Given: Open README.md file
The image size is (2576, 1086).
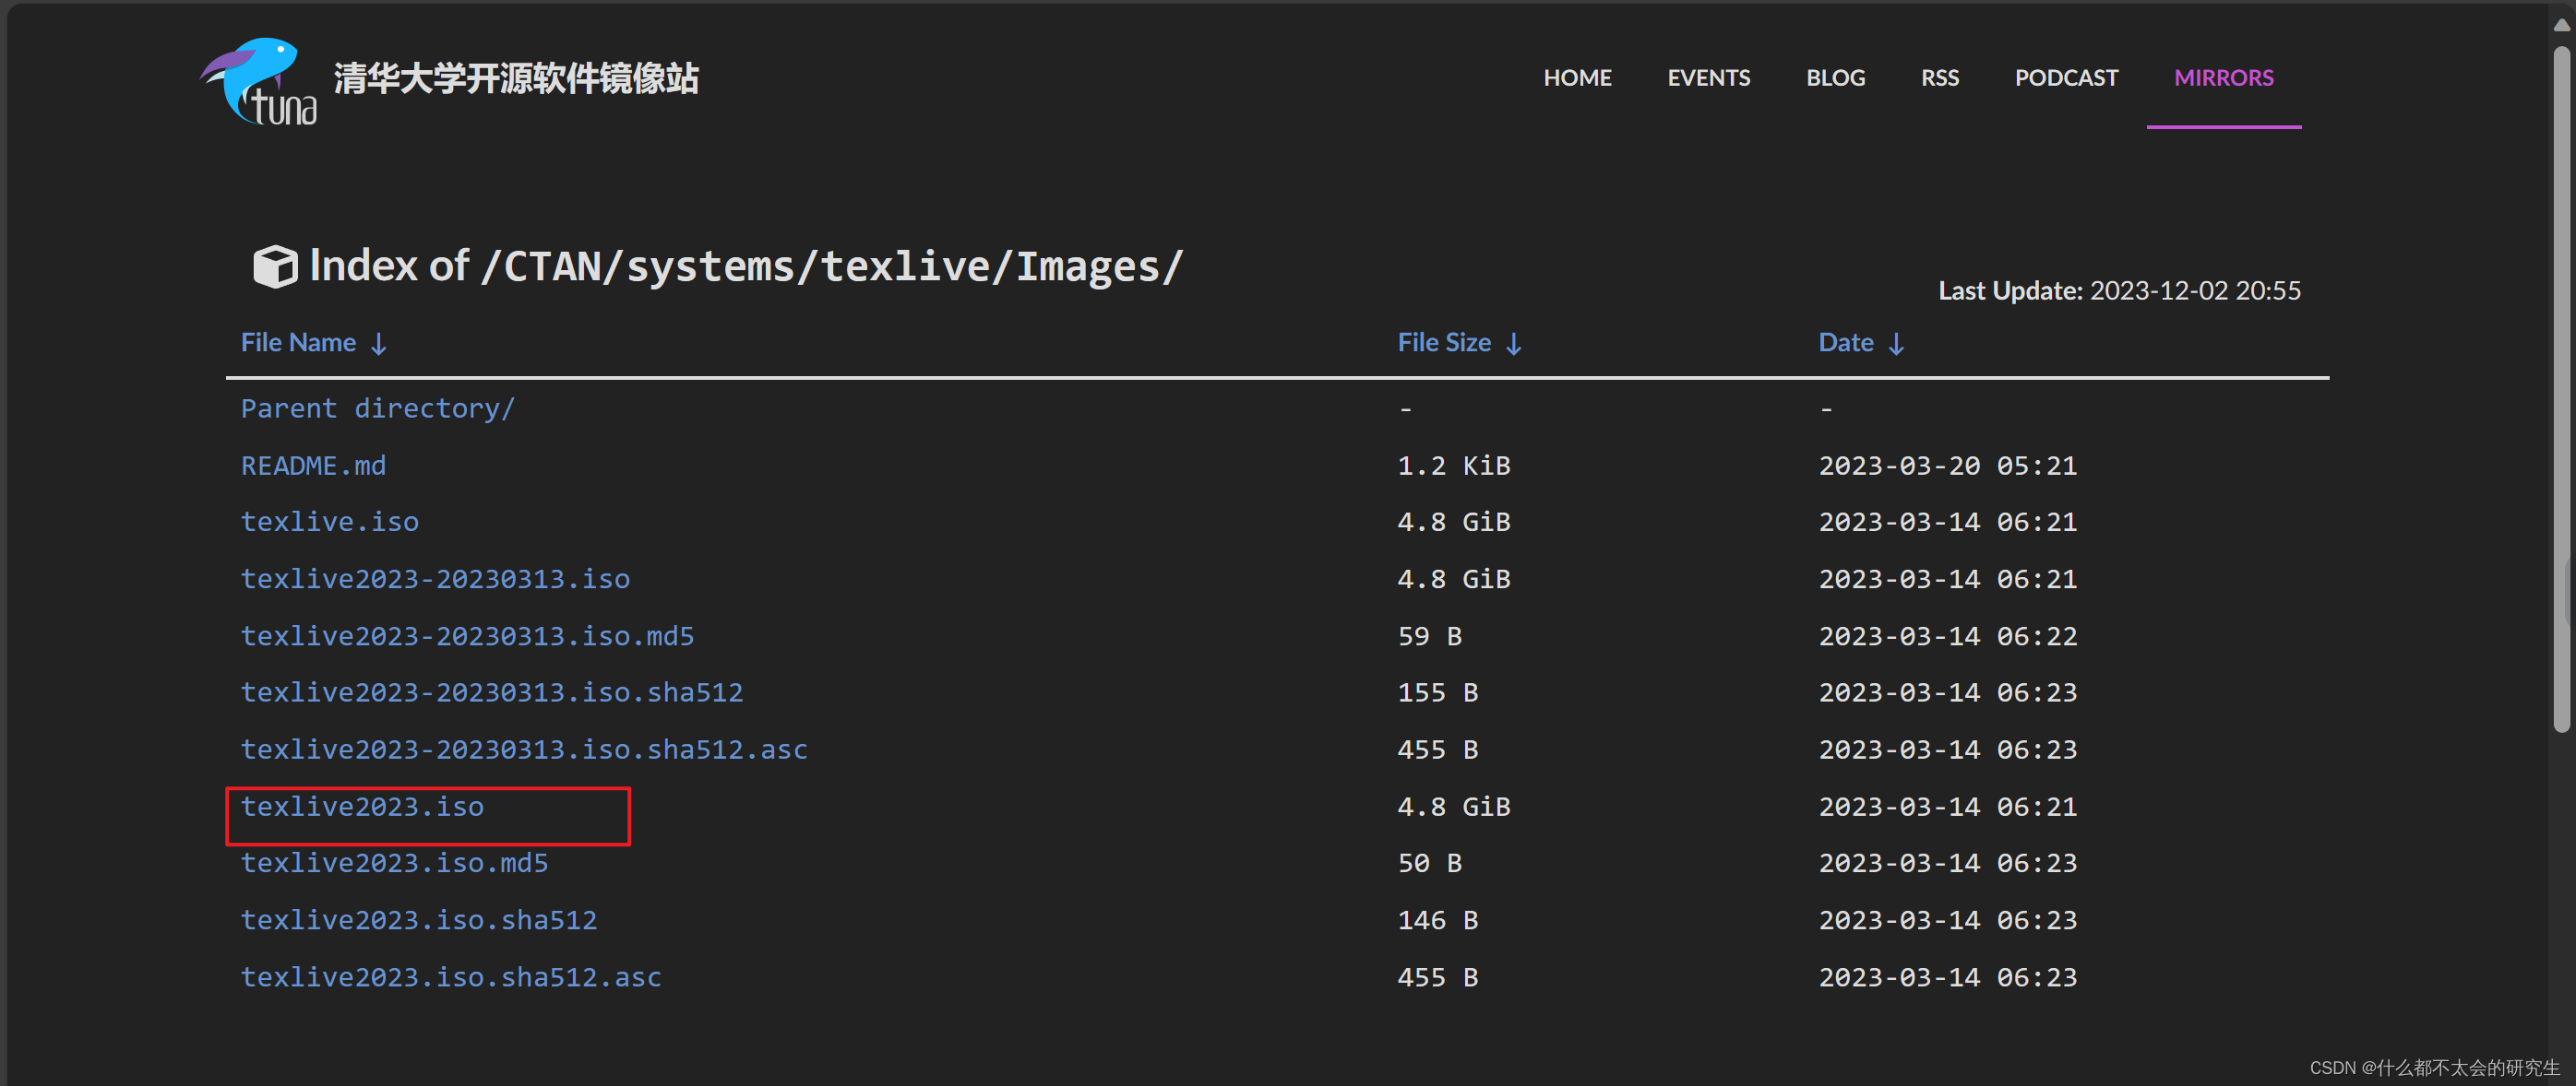Looking at the screenshot, I should (x=313, y=466).
